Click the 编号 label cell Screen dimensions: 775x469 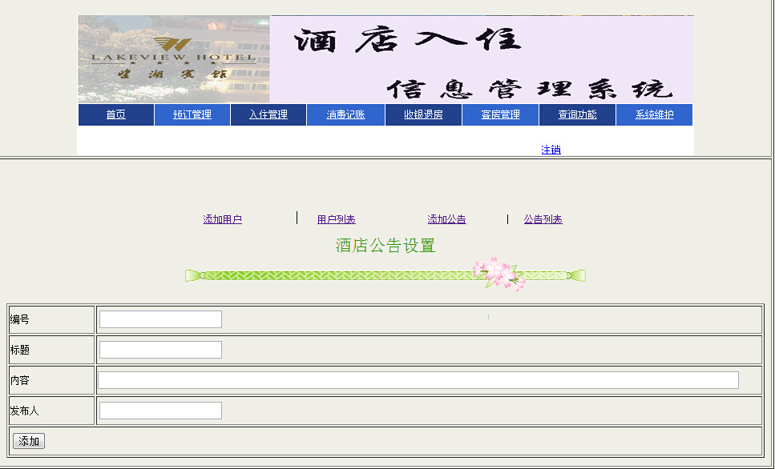[51, 320]
